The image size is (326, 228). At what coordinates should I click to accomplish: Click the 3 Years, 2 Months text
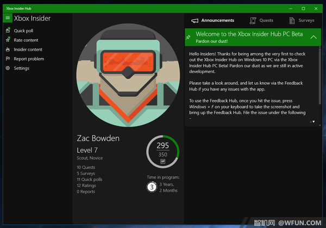(168, 187)
